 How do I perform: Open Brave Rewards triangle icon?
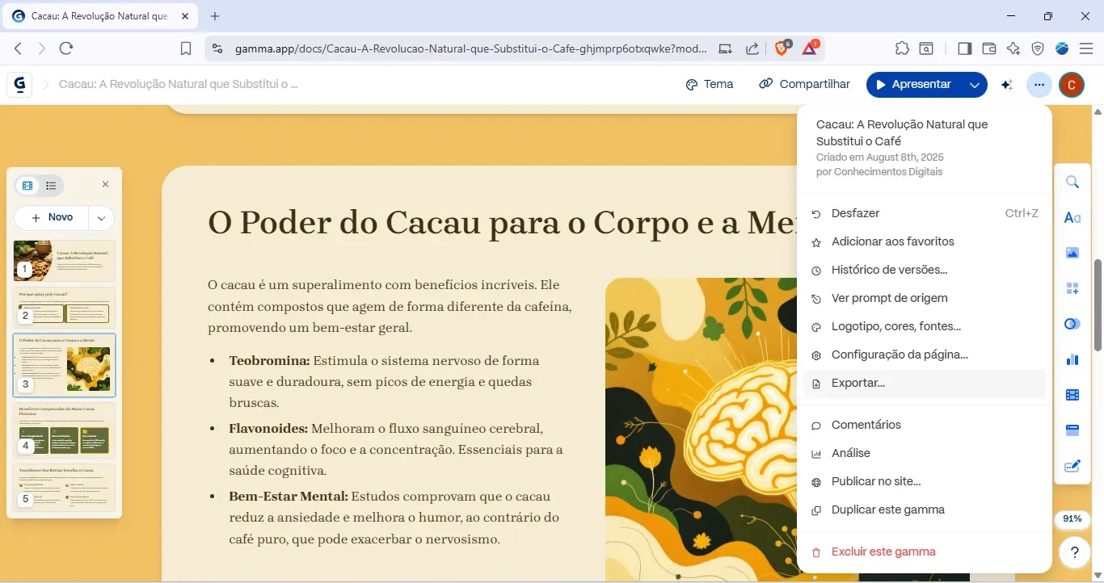809,48
